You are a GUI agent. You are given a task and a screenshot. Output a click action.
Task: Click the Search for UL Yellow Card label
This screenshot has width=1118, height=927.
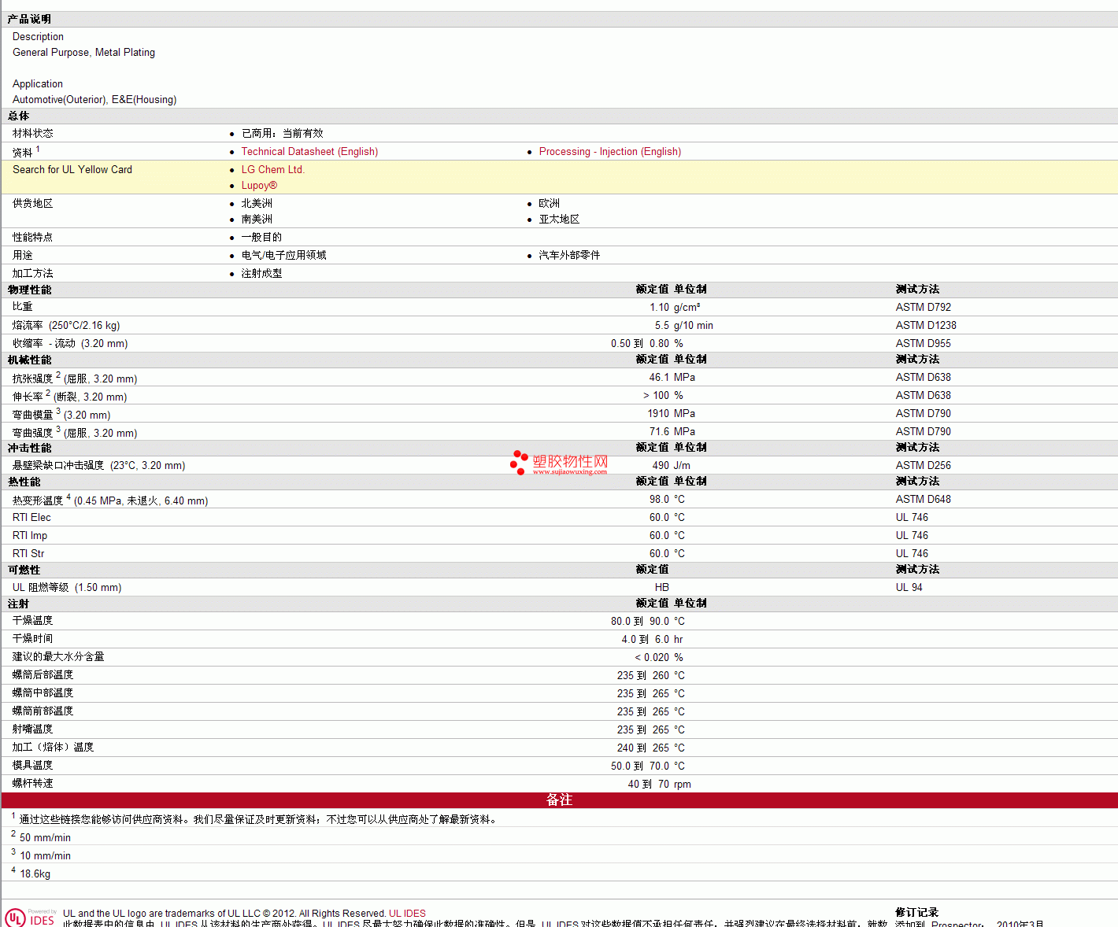(72, 170)
